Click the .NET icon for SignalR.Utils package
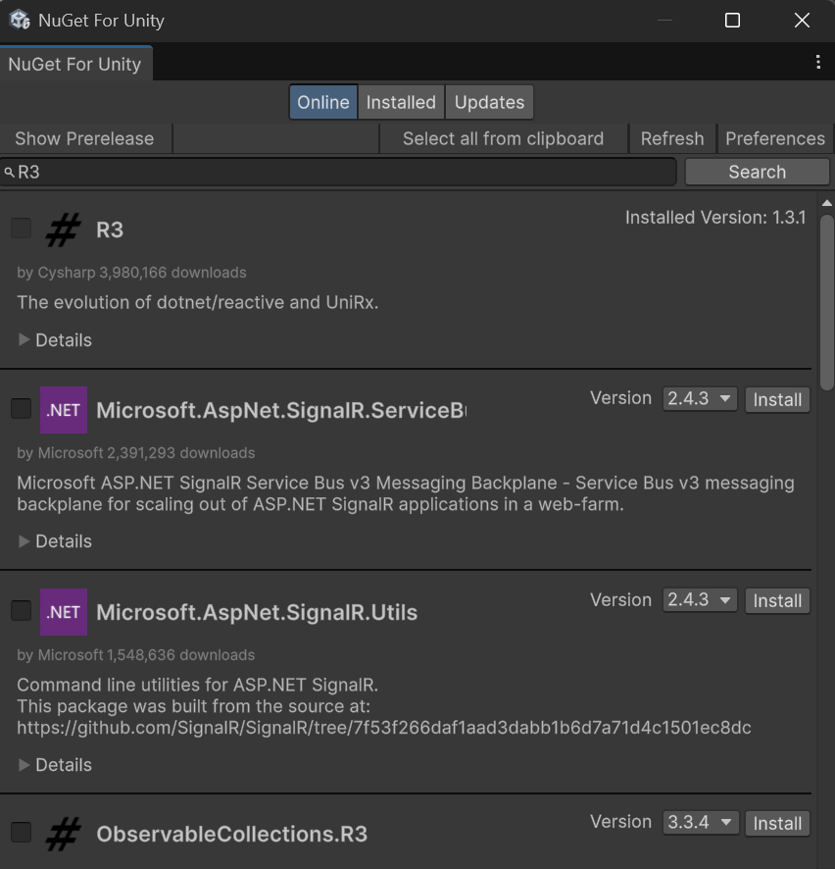Image resolution: width=835 pixels, height=869 pixels. pos(64,612)
